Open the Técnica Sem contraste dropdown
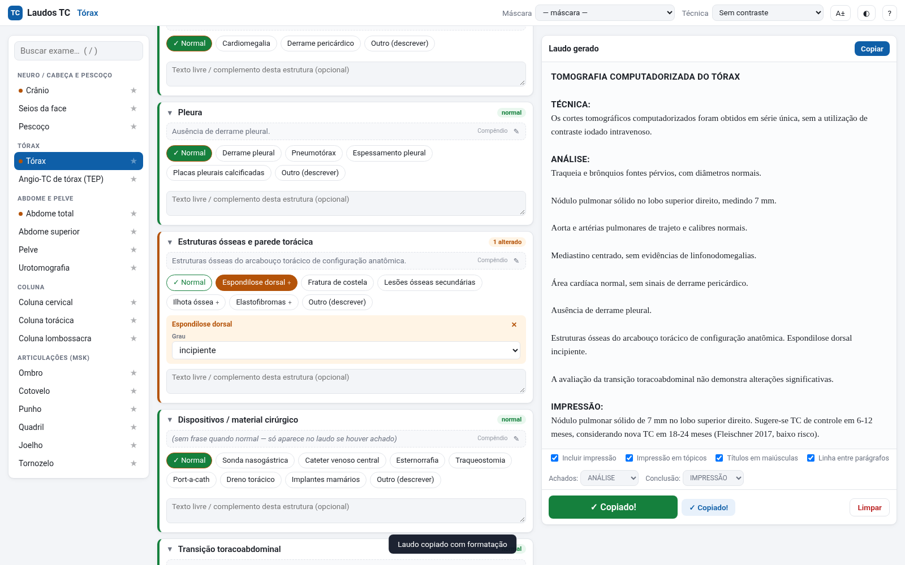The height and width of the screenshot is (565, 905). (x=768, y=13)
